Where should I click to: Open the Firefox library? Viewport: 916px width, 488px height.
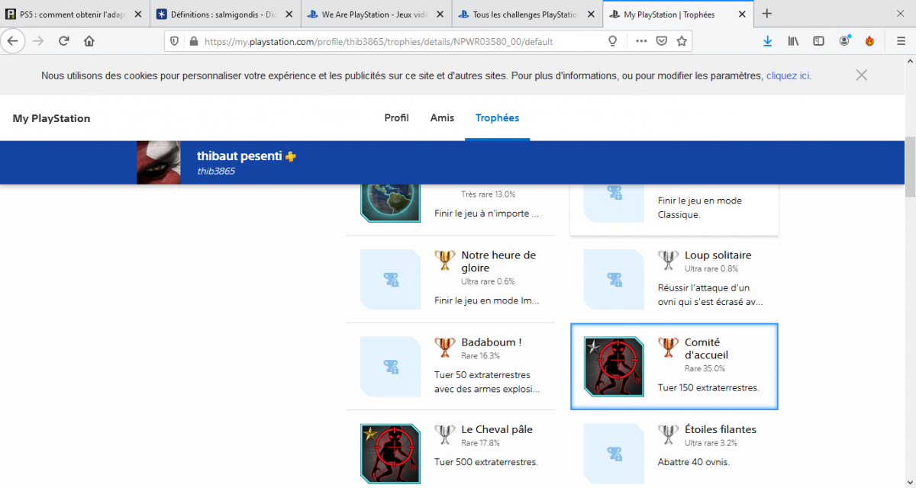click(x=794, y=41)
